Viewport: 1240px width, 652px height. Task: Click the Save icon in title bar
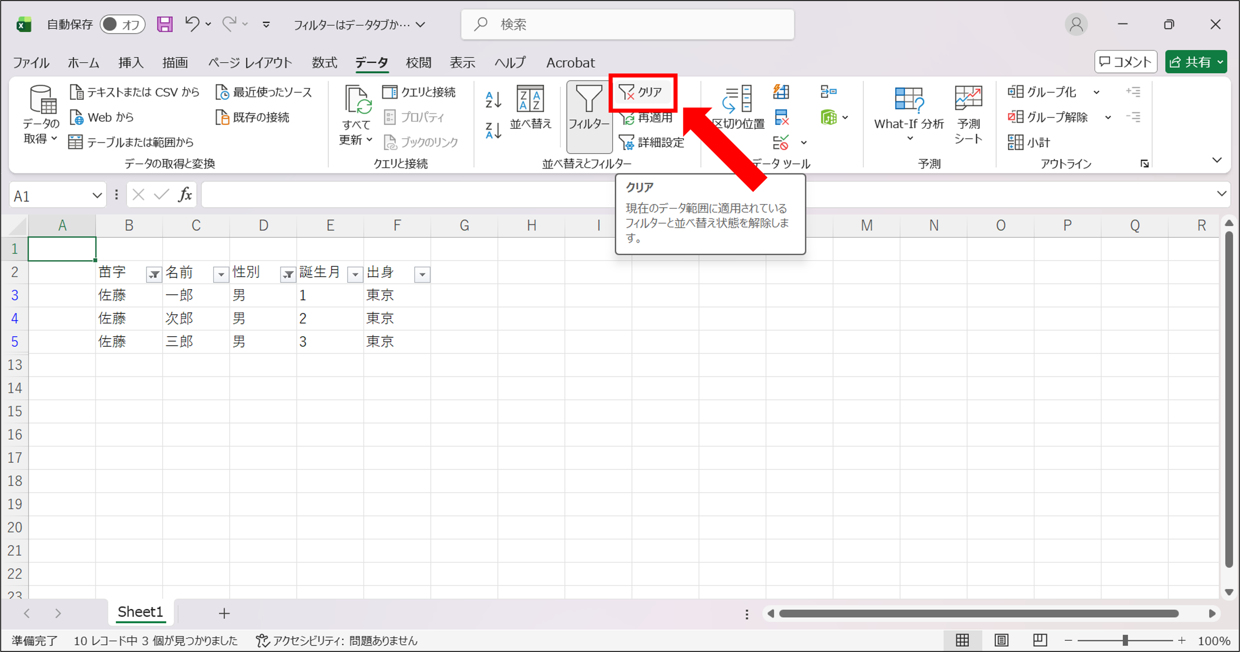(x=165, y=24)
